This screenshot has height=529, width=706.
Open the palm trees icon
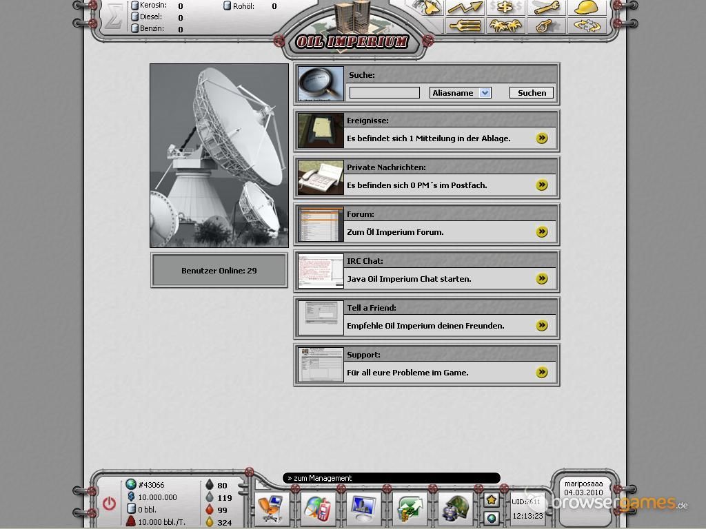(505, 25)
